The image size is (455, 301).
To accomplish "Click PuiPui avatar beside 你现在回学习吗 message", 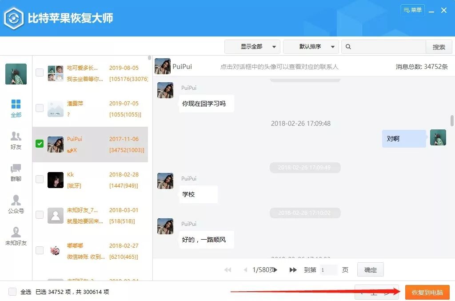I will pyautogui.click(x=165, y=90).
